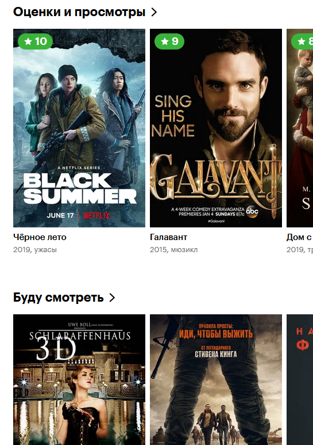Viewport: 313px width, 445px height.
Task: Click the Чёрное лето title link
Action: tap(40, 237)
